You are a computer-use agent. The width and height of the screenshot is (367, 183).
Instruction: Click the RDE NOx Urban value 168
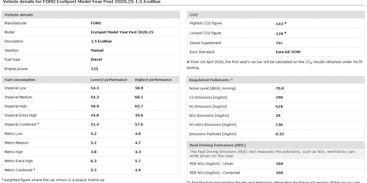click(x=279, y=164)
